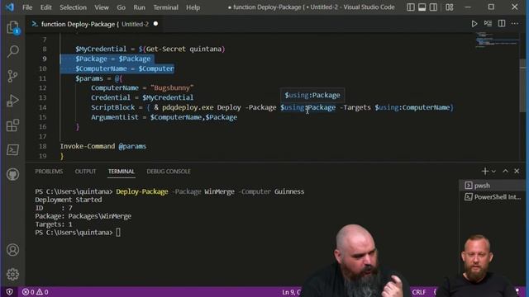The width and height of the screenshot is (529, 297).
Task: Open the Run menu
Action: pyautogui.click(x=139, y=7)
